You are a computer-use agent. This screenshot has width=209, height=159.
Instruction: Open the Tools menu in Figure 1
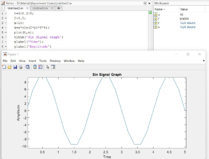43,61
